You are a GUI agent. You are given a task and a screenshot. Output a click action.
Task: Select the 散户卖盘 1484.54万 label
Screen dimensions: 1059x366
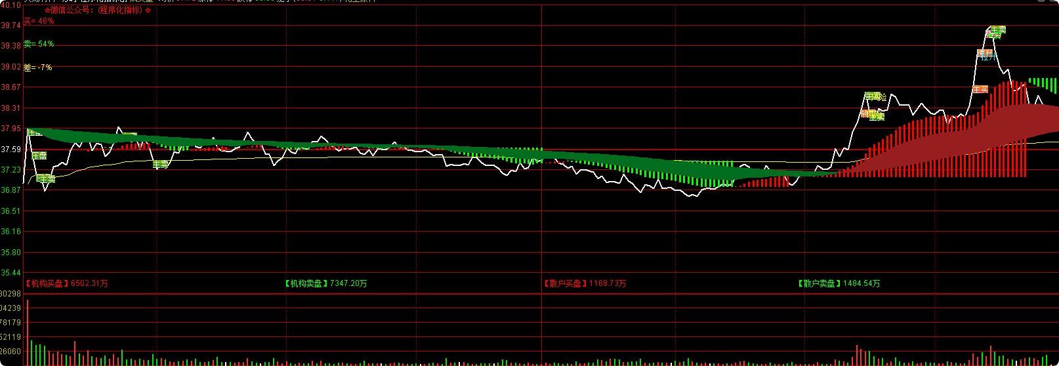[839, 283]
